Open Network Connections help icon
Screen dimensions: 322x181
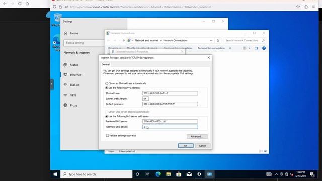[264, 48]
